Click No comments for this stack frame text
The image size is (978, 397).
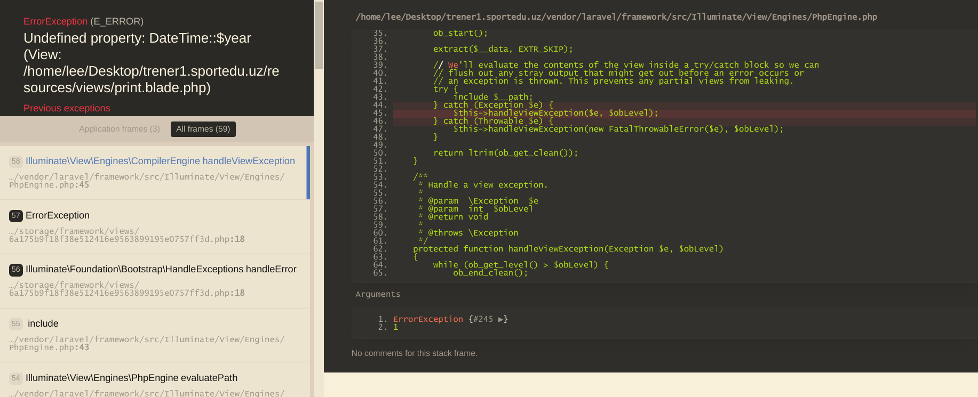[415, 353]
